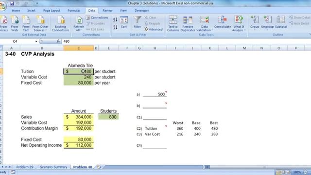Viewport: 311px width, 175px height.
Task: Switch to Normal view icon in status bar
Action: (278, 172)
